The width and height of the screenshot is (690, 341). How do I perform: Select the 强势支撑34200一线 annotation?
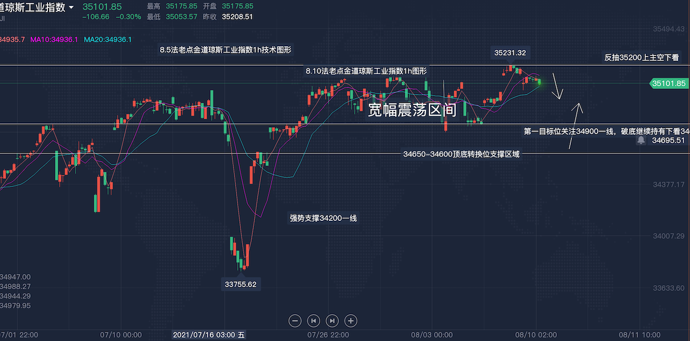click(323, 218)
